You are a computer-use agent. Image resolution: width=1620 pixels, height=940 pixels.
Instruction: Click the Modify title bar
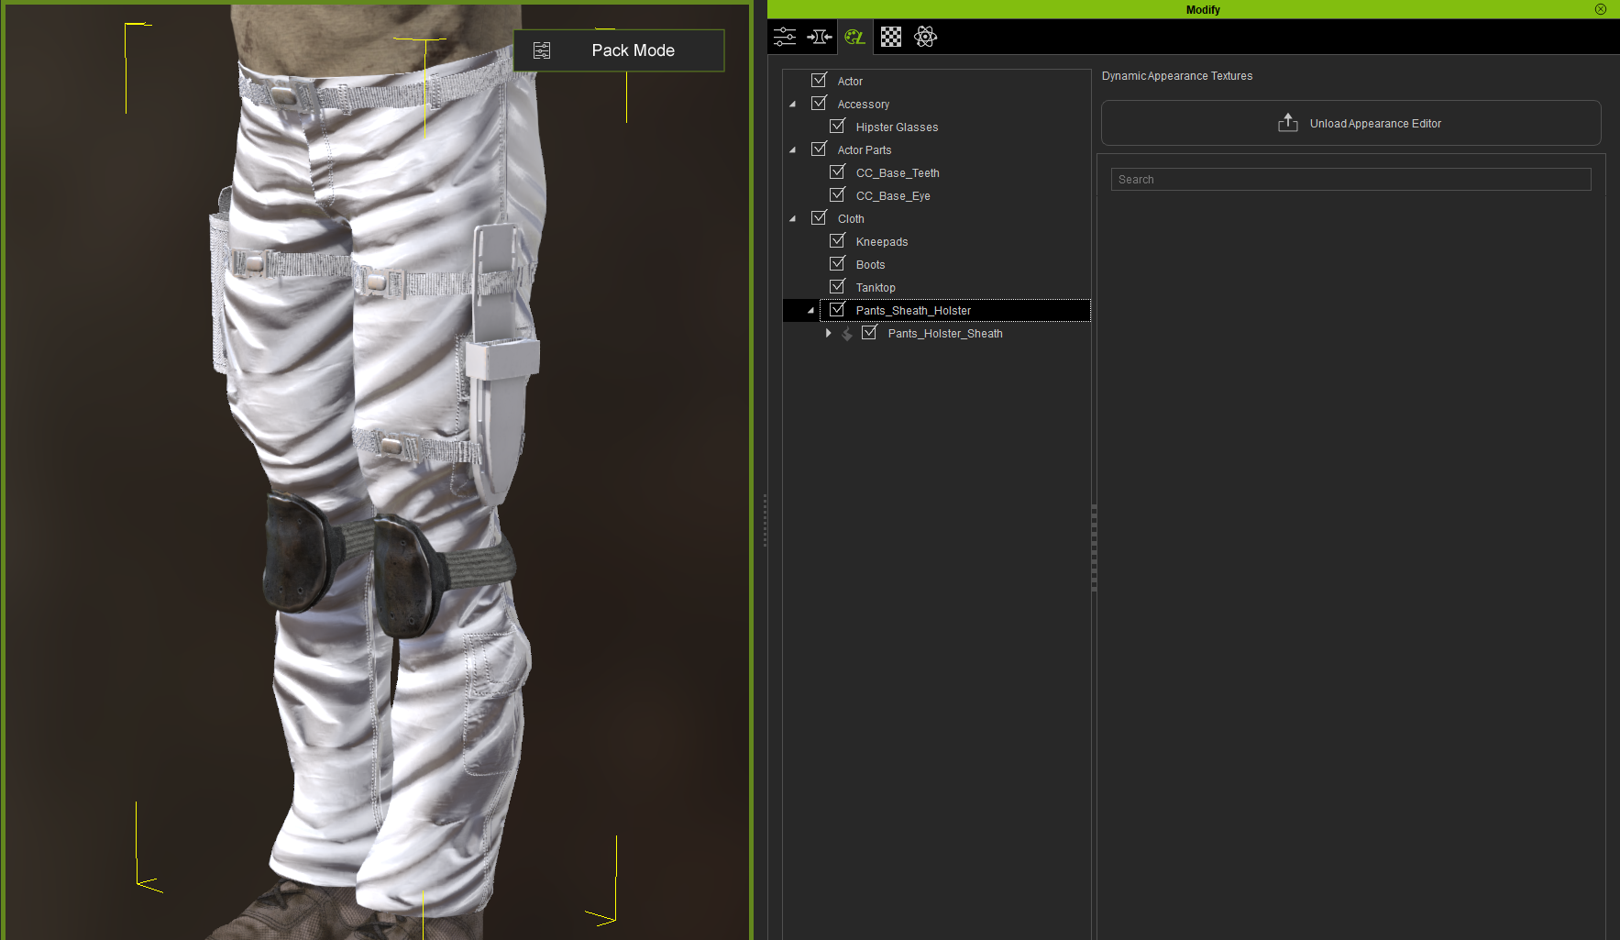1193,9
